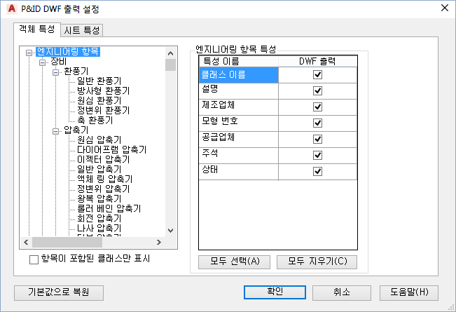Collapse the 환풍기 tree node
The width and height of the screenshot is (456, 312).
[56, 72]
